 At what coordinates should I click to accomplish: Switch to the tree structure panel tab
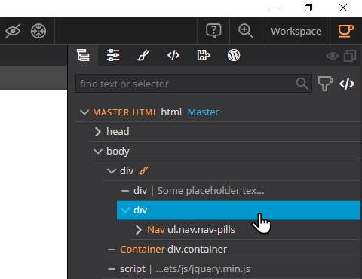(83, 55)
